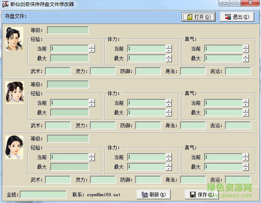
Task: Increase bottom character's 体力 最大 with up arrow
Action: point(169,165)
